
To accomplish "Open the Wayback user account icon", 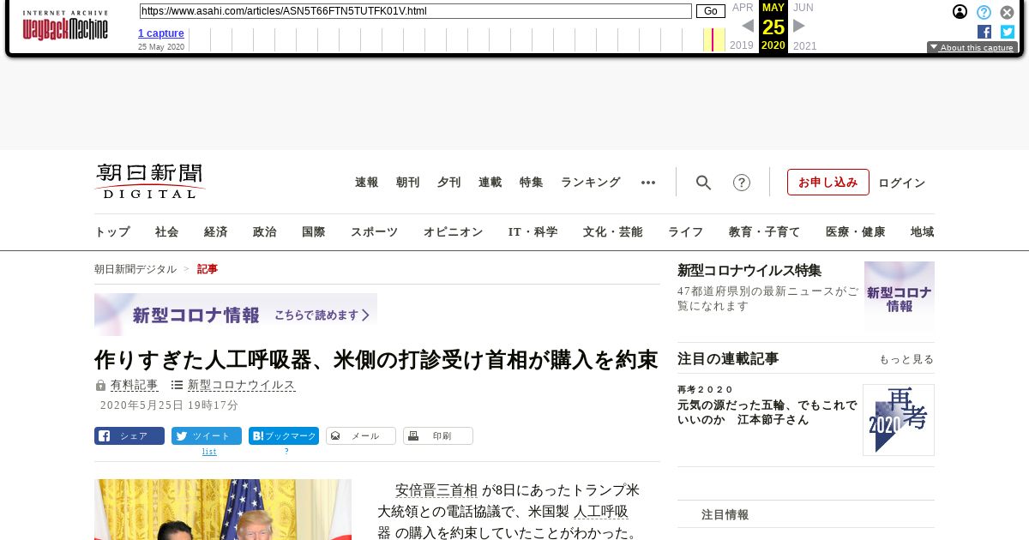I will (960, 12).
